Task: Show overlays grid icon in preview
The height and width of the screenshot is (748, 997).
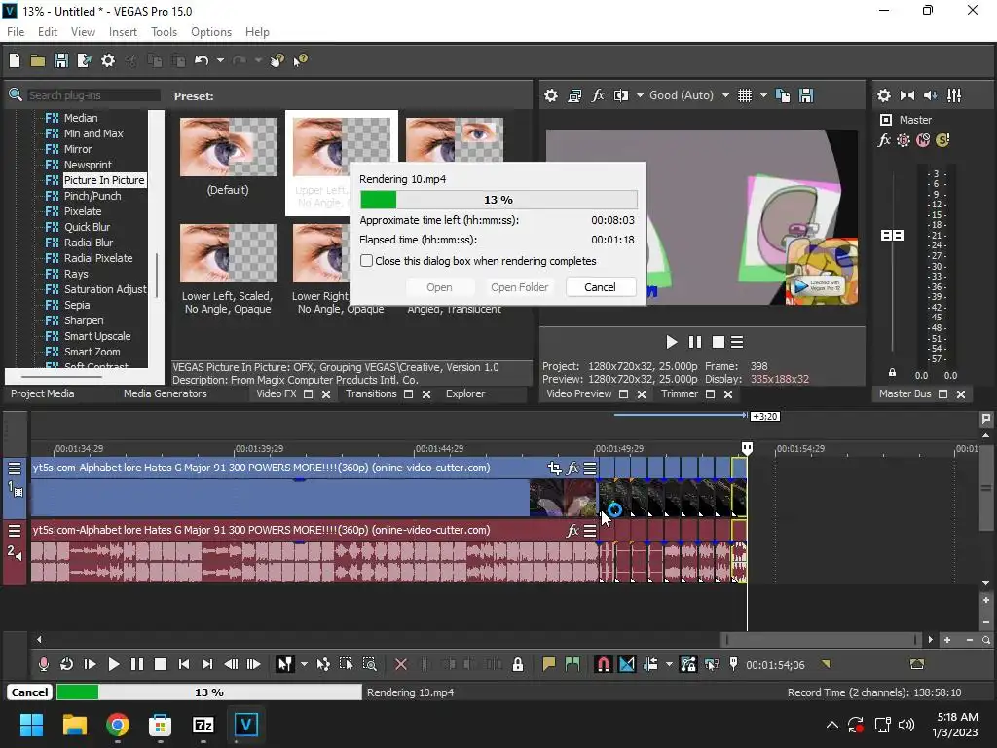Action: [x=745, y=95]
